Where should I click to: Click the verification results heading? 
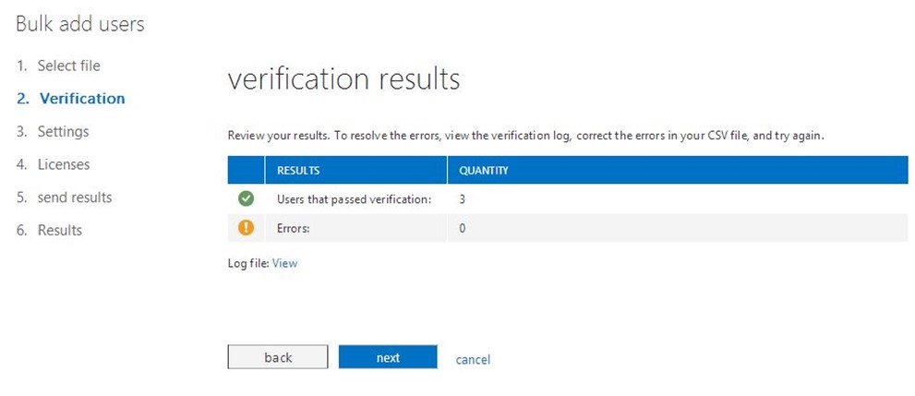tap(343, 78)
